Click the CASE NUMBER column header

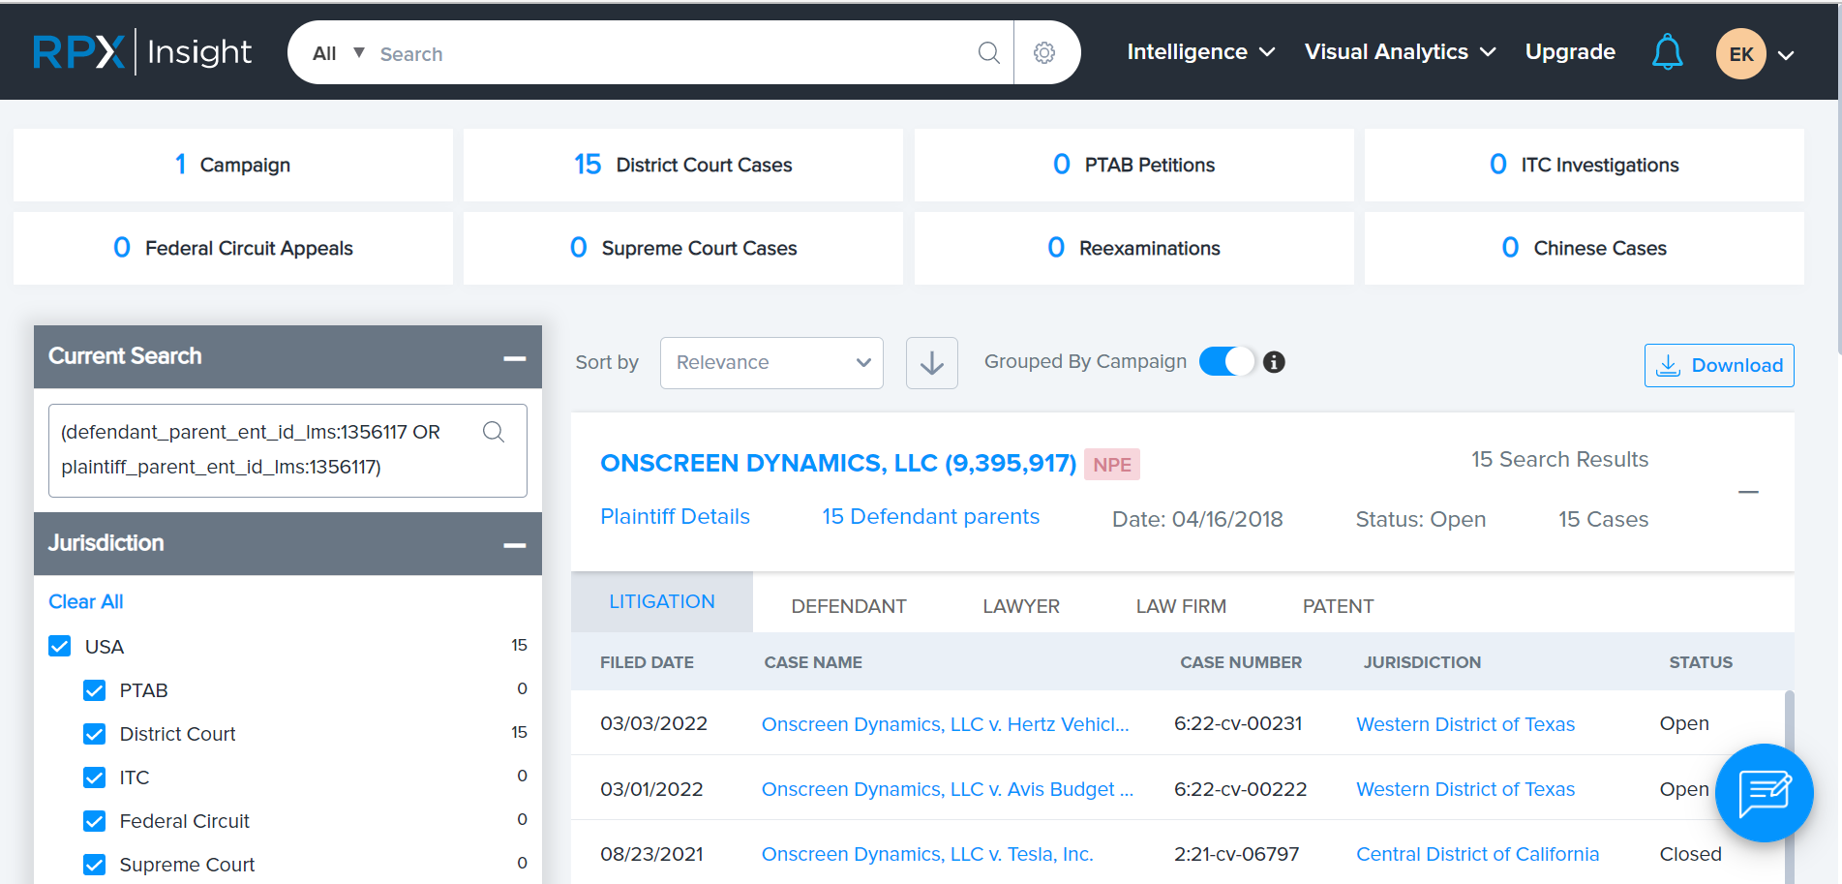[1241, 662]
